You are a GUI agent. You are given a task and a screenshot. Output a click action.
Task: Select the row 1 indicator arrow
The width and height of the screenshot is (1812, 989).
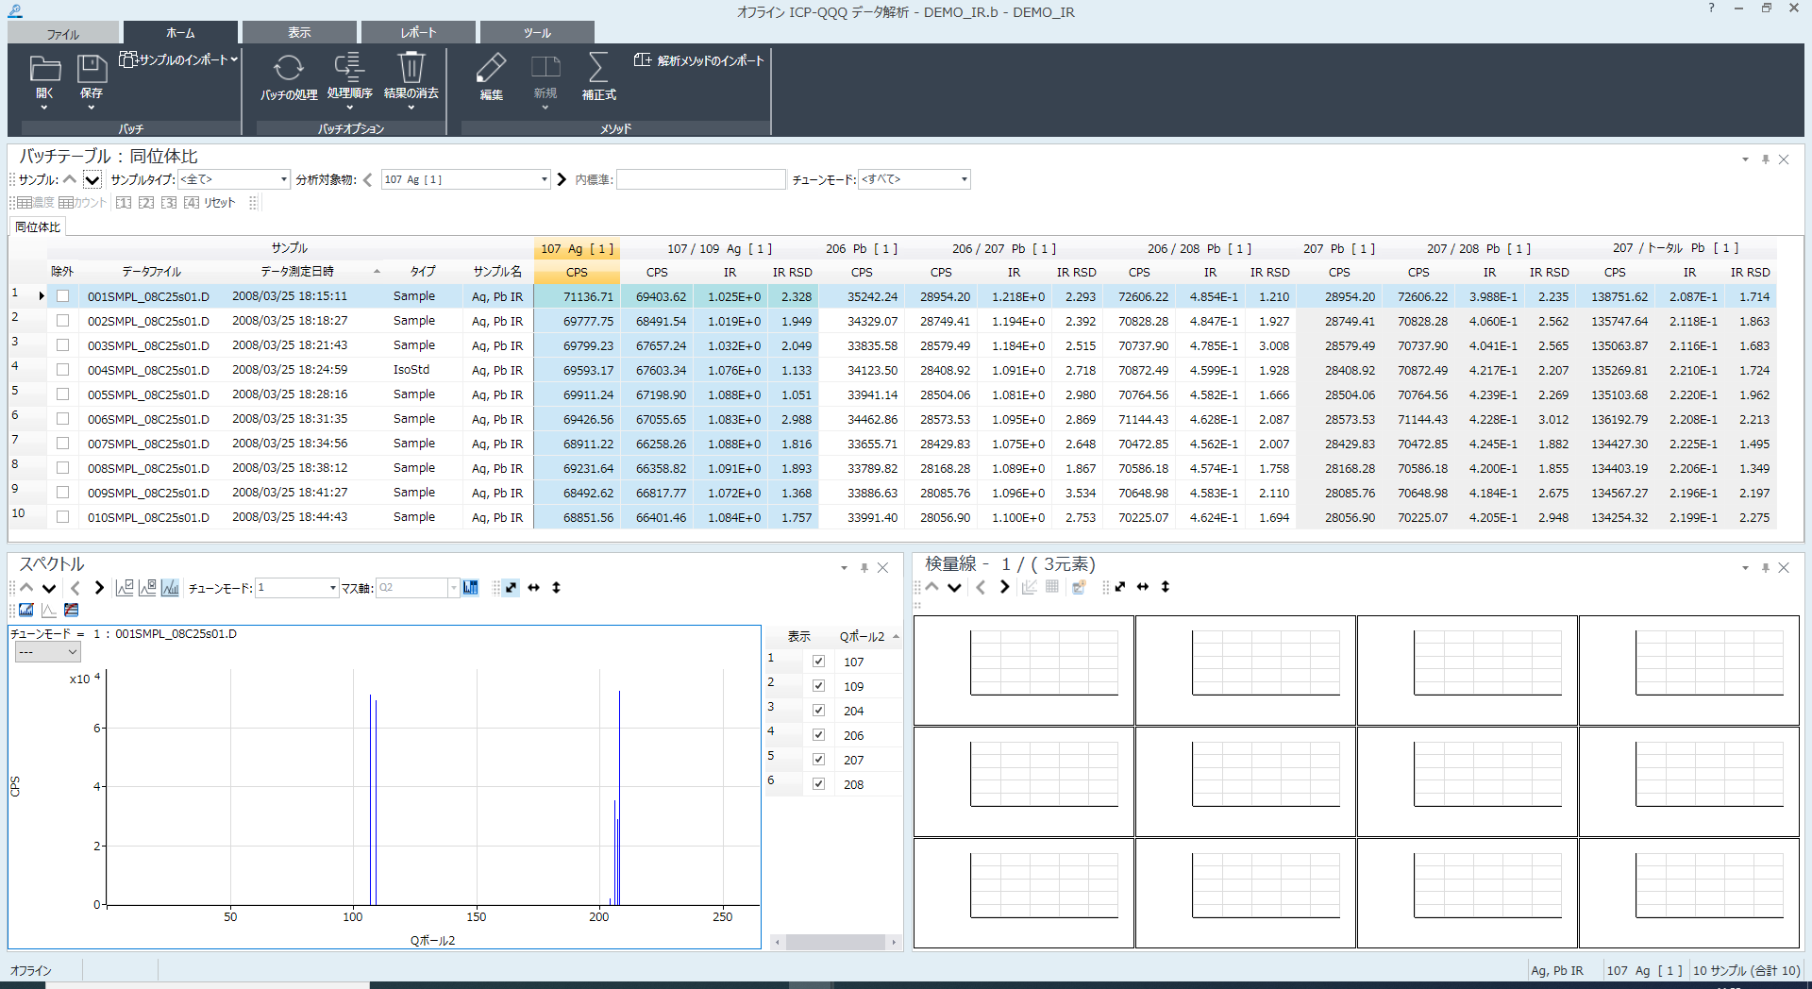[x=42, y=296]
